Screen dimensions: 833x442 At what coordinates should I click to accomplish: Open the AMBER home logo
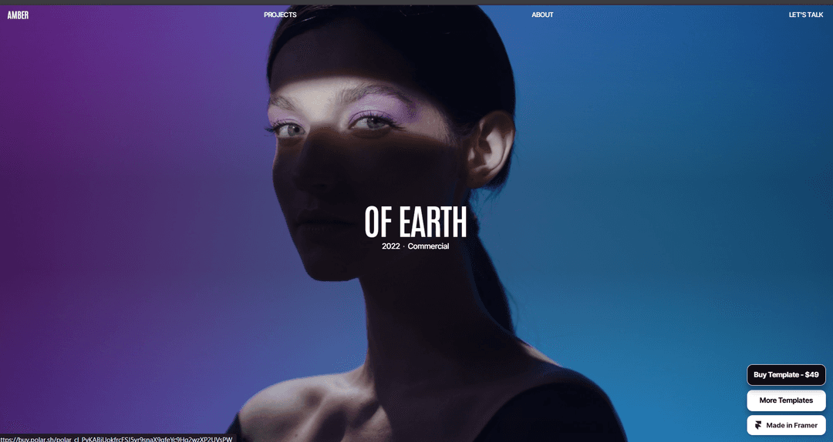click(x=18, y=15)
